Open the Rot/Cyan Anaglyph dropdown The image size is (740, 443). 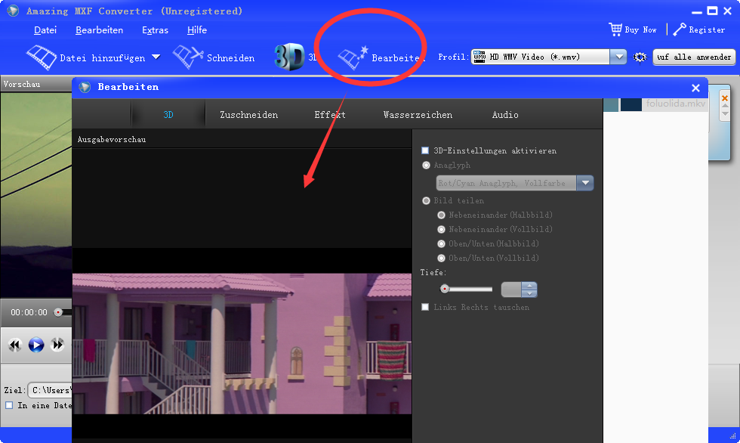584,183
